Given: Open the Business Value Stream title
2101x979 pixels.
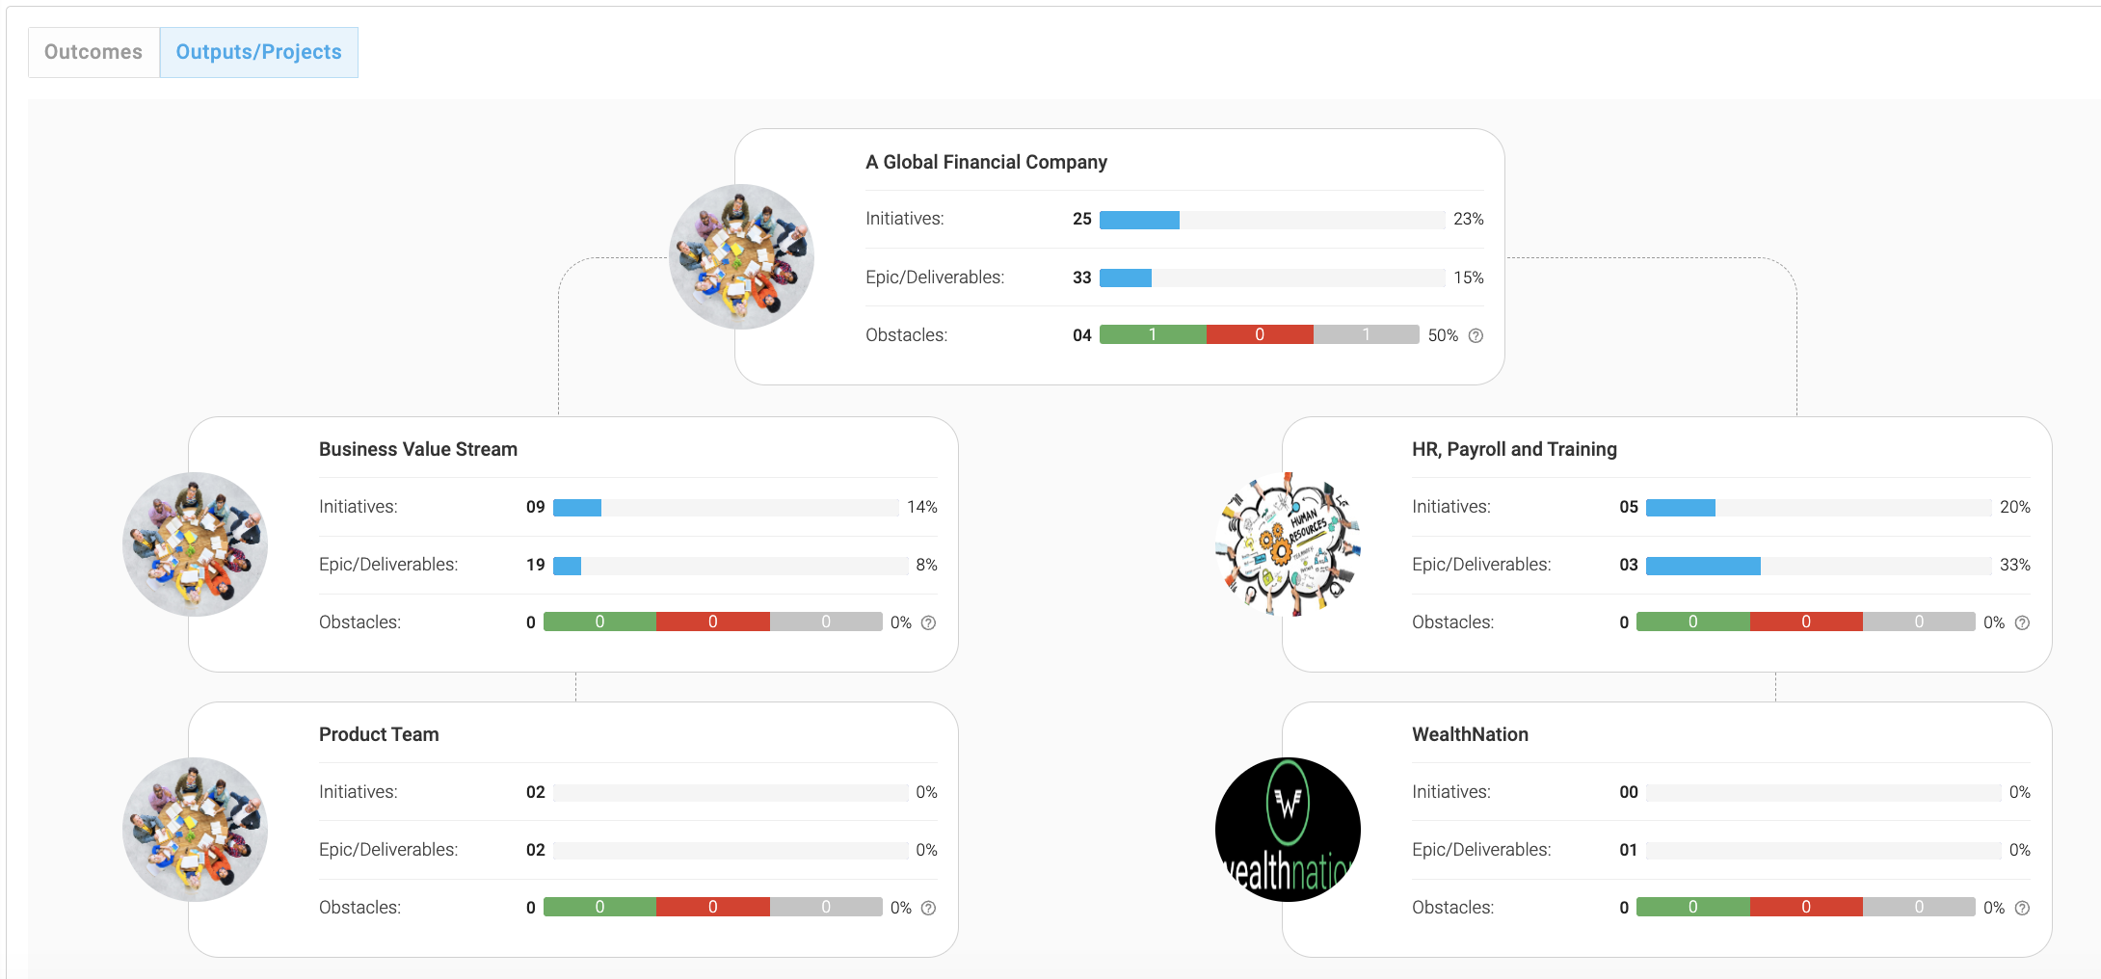Looking at the screenshot, I should pyautogui.click(x=418, y=449).
